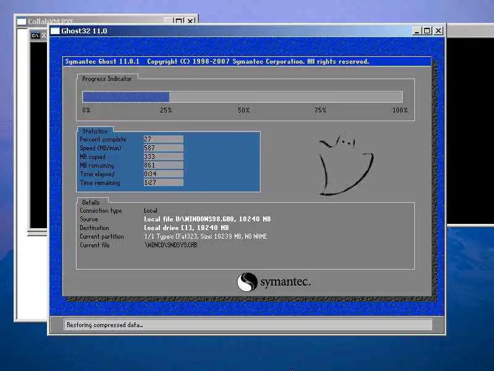This screenshot has width=494, height=371.
Task: Click the 25% progress marker label
Action: click(x=165, y=110)
